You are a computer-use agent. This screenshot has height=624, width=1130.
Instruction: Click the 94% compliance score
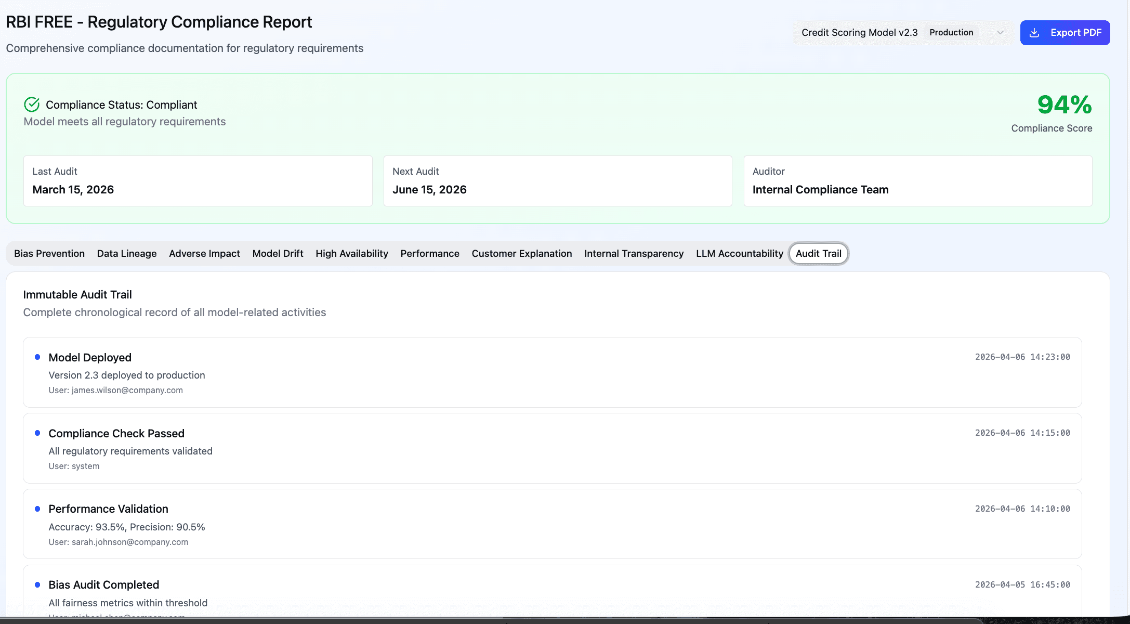coord(1065,105)
